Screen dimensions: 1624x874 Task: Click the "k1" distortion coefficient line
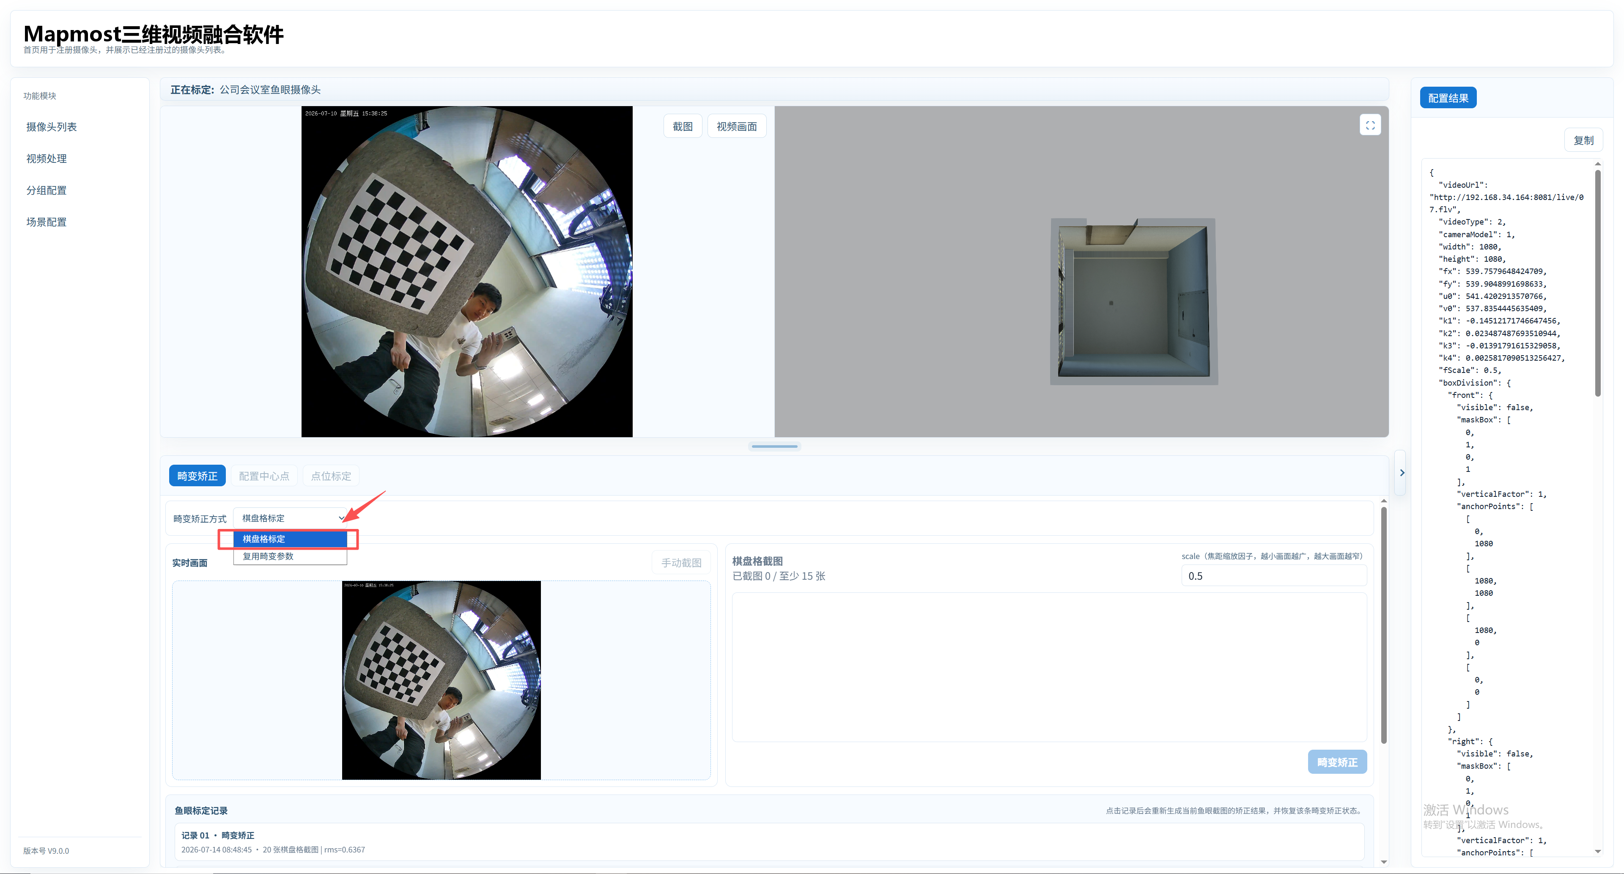(1499, 321)
